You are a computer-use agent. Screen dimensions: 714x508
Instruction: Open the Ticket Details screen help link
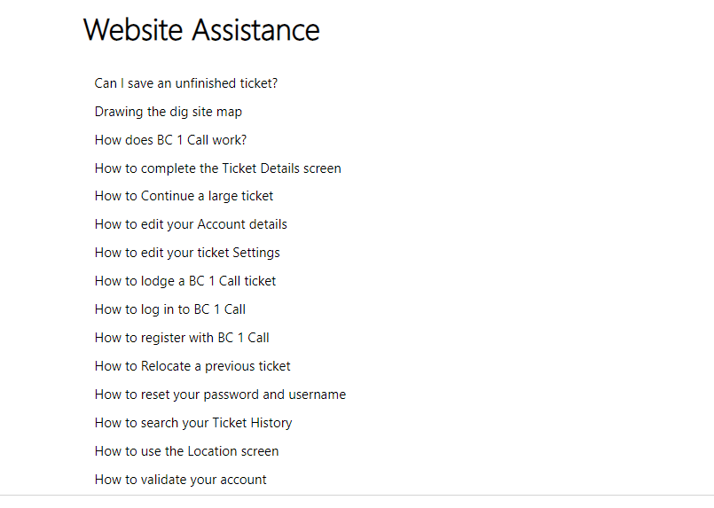pyautogui.click(x=217, y=168)
